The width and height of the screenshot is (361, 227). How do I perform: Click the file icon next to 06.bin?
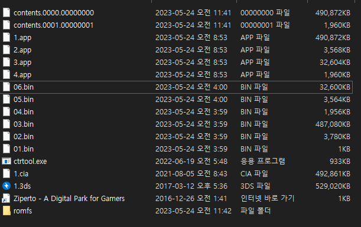click(6, 87)
